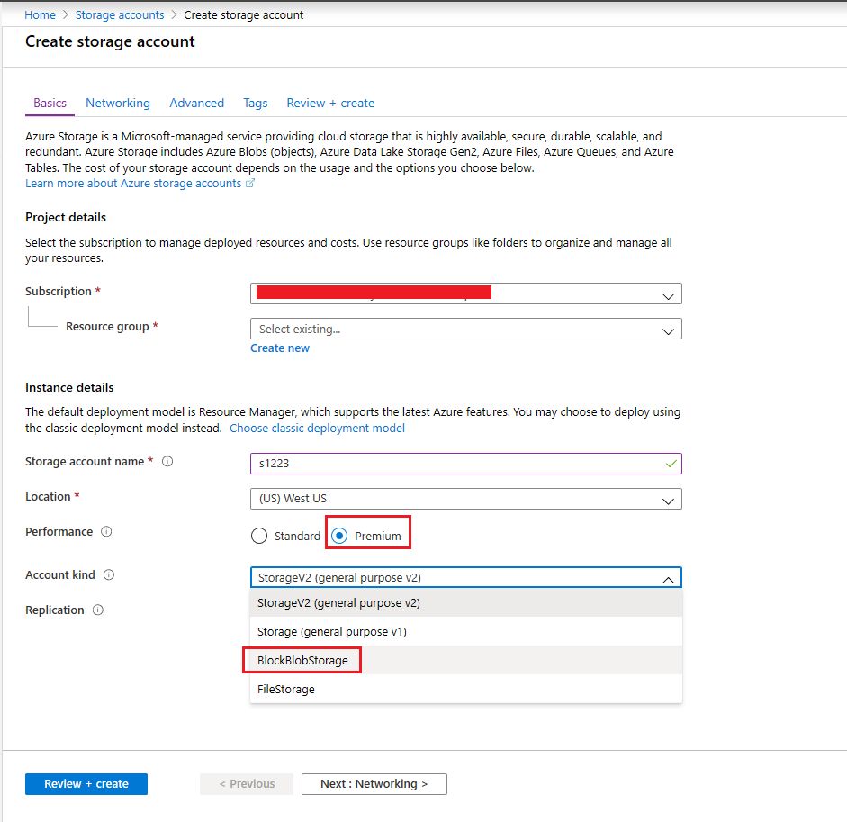Screen dimensions: 847x822
Task: Choose Storage (general purpose v1) option
Action: (x=465, y=632)
